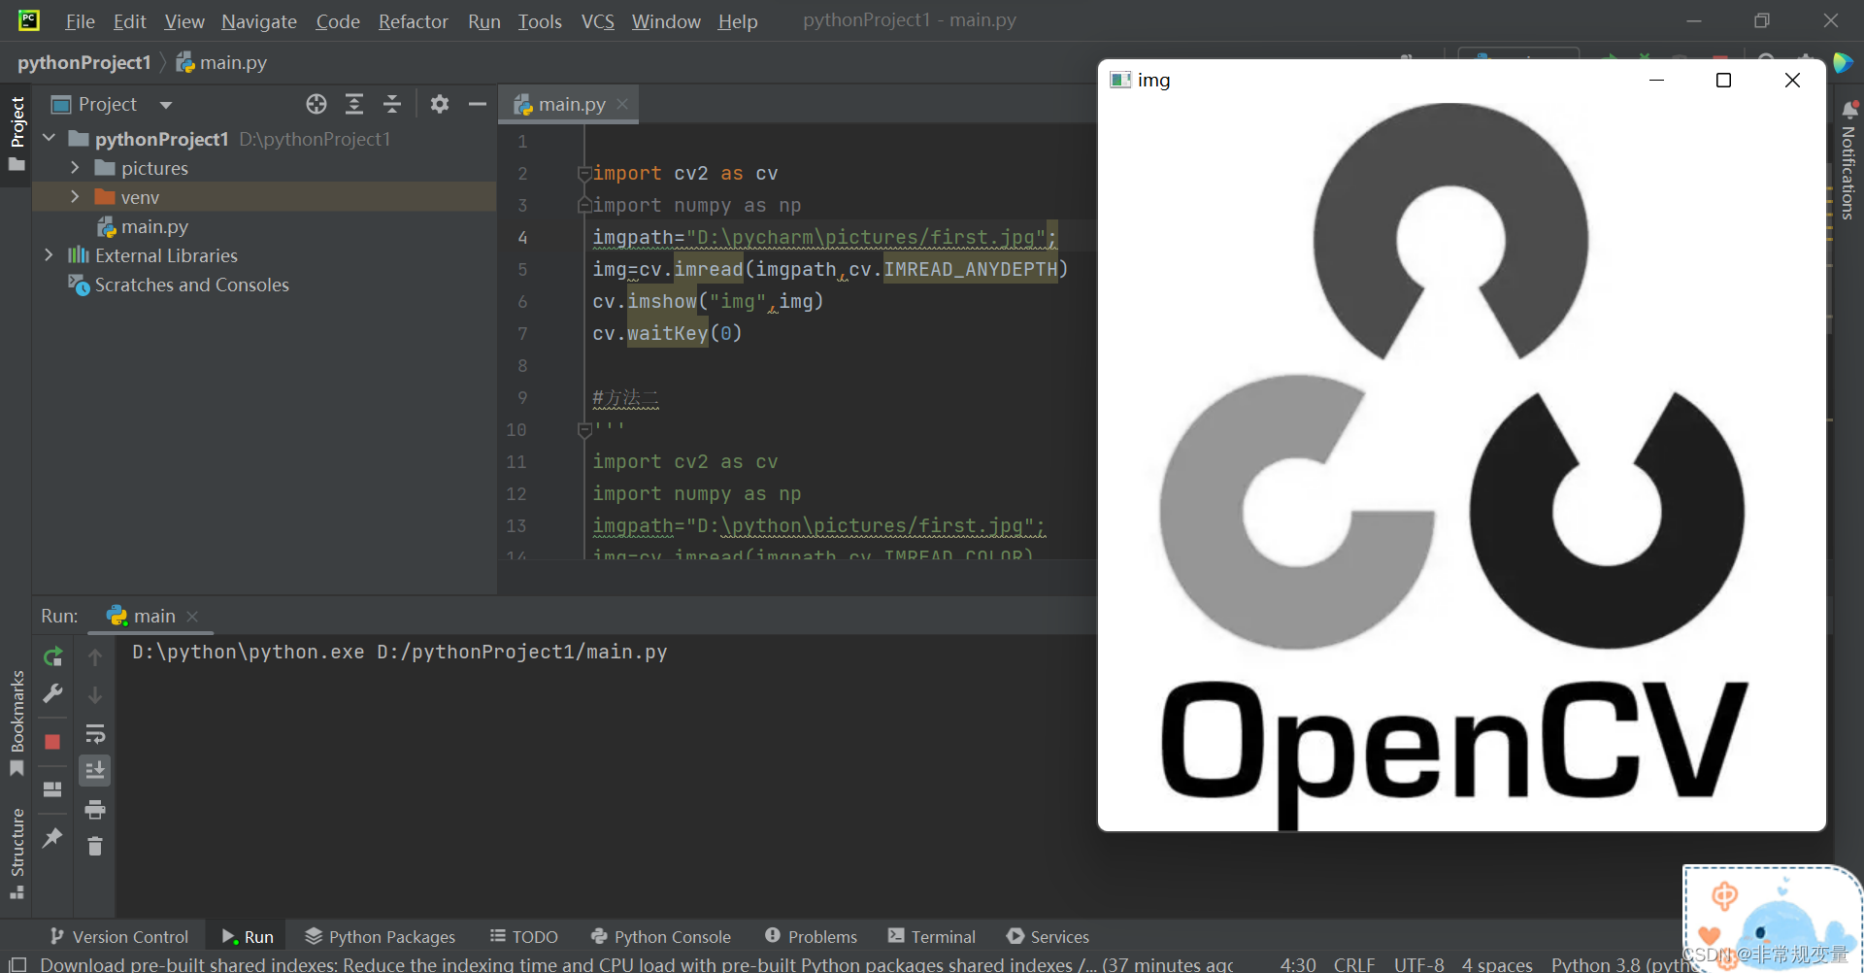Toggle the Project side tool window
1864x973 pixels.
(17, 134)
